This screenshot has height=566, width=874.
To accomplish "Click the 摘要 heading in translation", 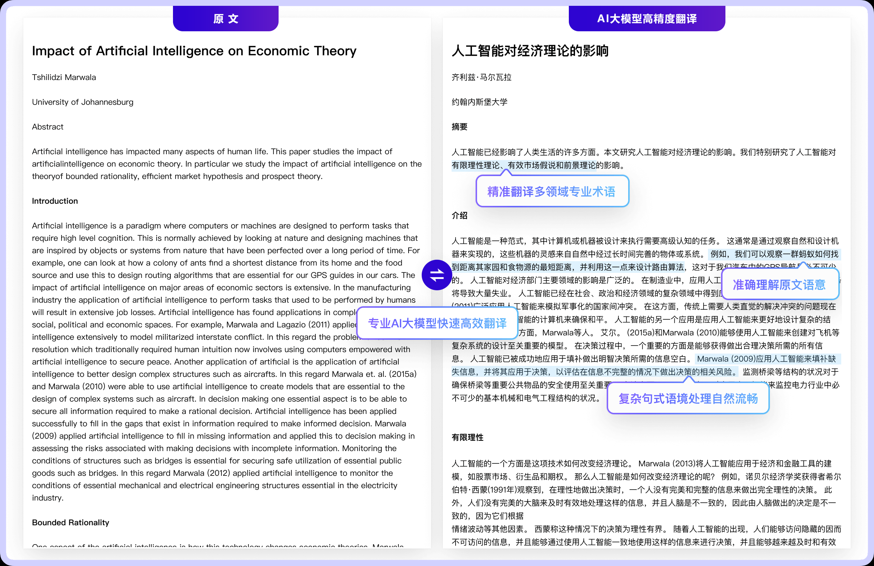I will click(x=459, y=127).
